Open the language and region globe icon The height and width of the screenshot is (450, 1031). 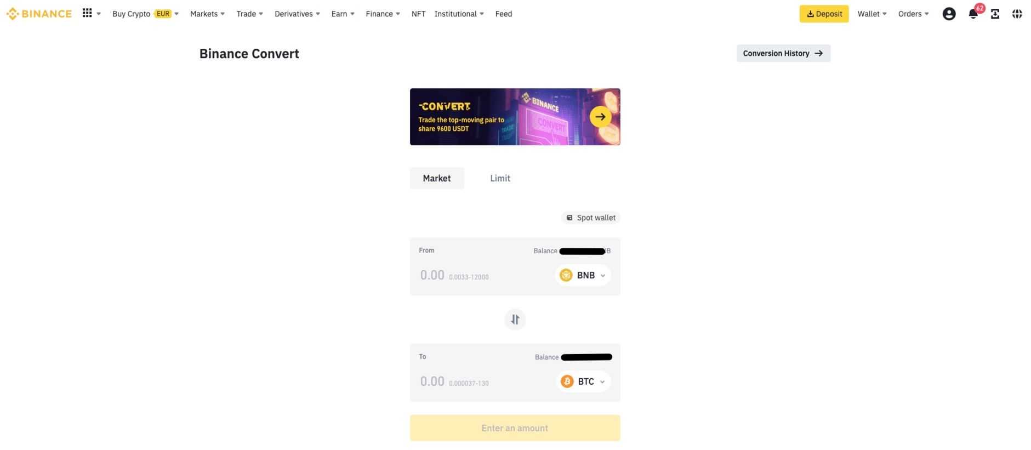[x=1018, y=12]
